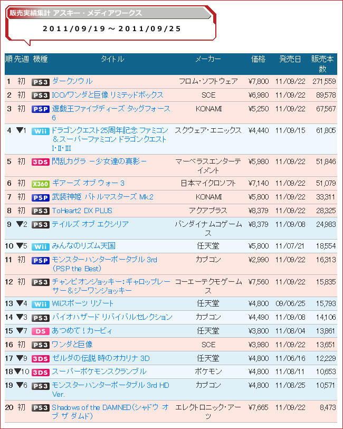Click the sales figure 8,473
The height and width of the screenshot is (429, 343).
click(328, 407)
